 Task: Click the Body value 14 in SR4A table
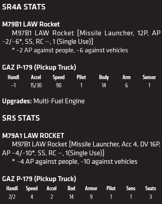tap(104, 85)
